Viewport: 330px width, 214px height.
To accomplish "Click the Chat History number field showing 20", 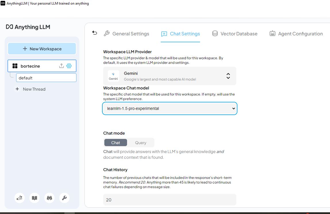I will click(x=170, y=200).
